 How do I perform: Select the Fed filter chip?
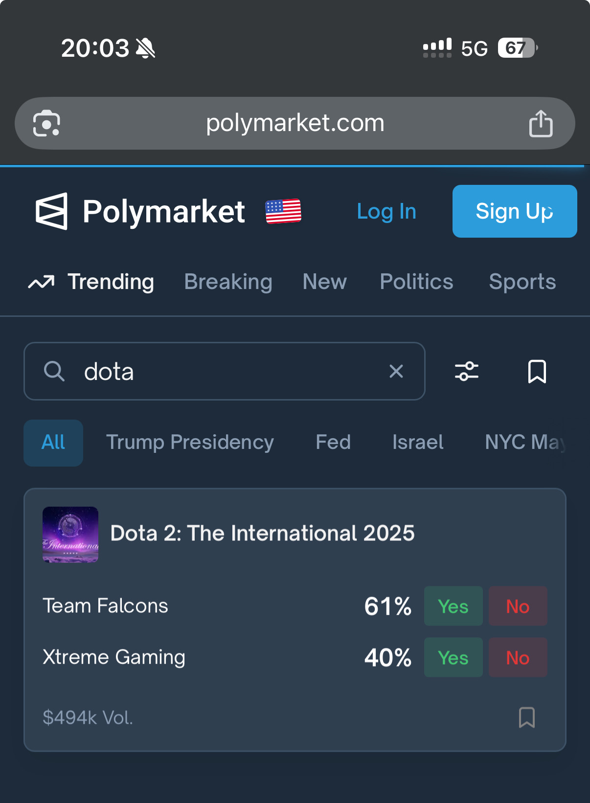point(333,443)
